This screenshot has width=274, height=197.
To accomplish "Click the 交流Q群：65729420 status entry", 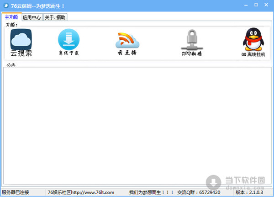I will tap(199, 192).
